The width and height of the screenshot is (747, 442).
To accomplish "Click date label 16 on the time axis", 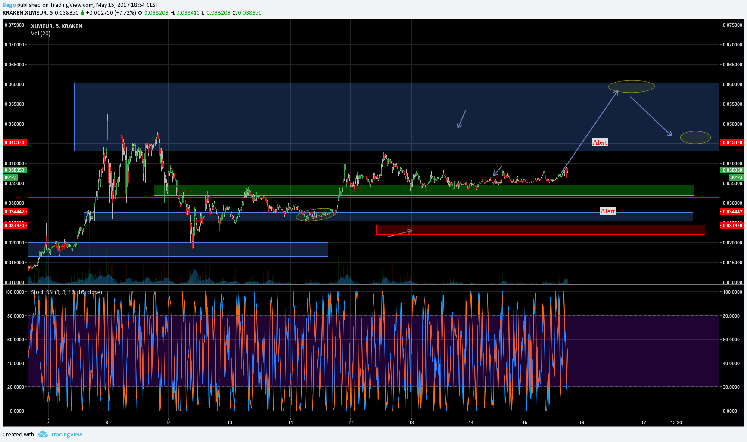I will tap(582, 423).
